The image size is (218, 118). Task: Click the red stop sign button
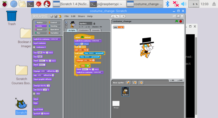click(x=181, y=21)
